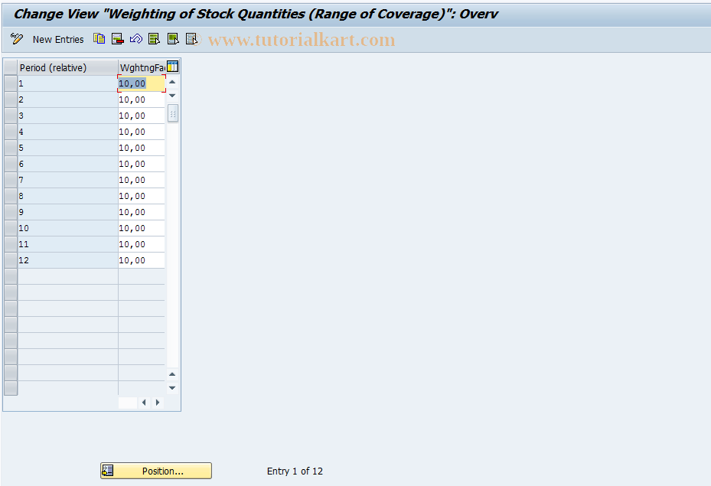Deselect all table entries
This screenshot has width=711, height=486.
coord(191,39)
